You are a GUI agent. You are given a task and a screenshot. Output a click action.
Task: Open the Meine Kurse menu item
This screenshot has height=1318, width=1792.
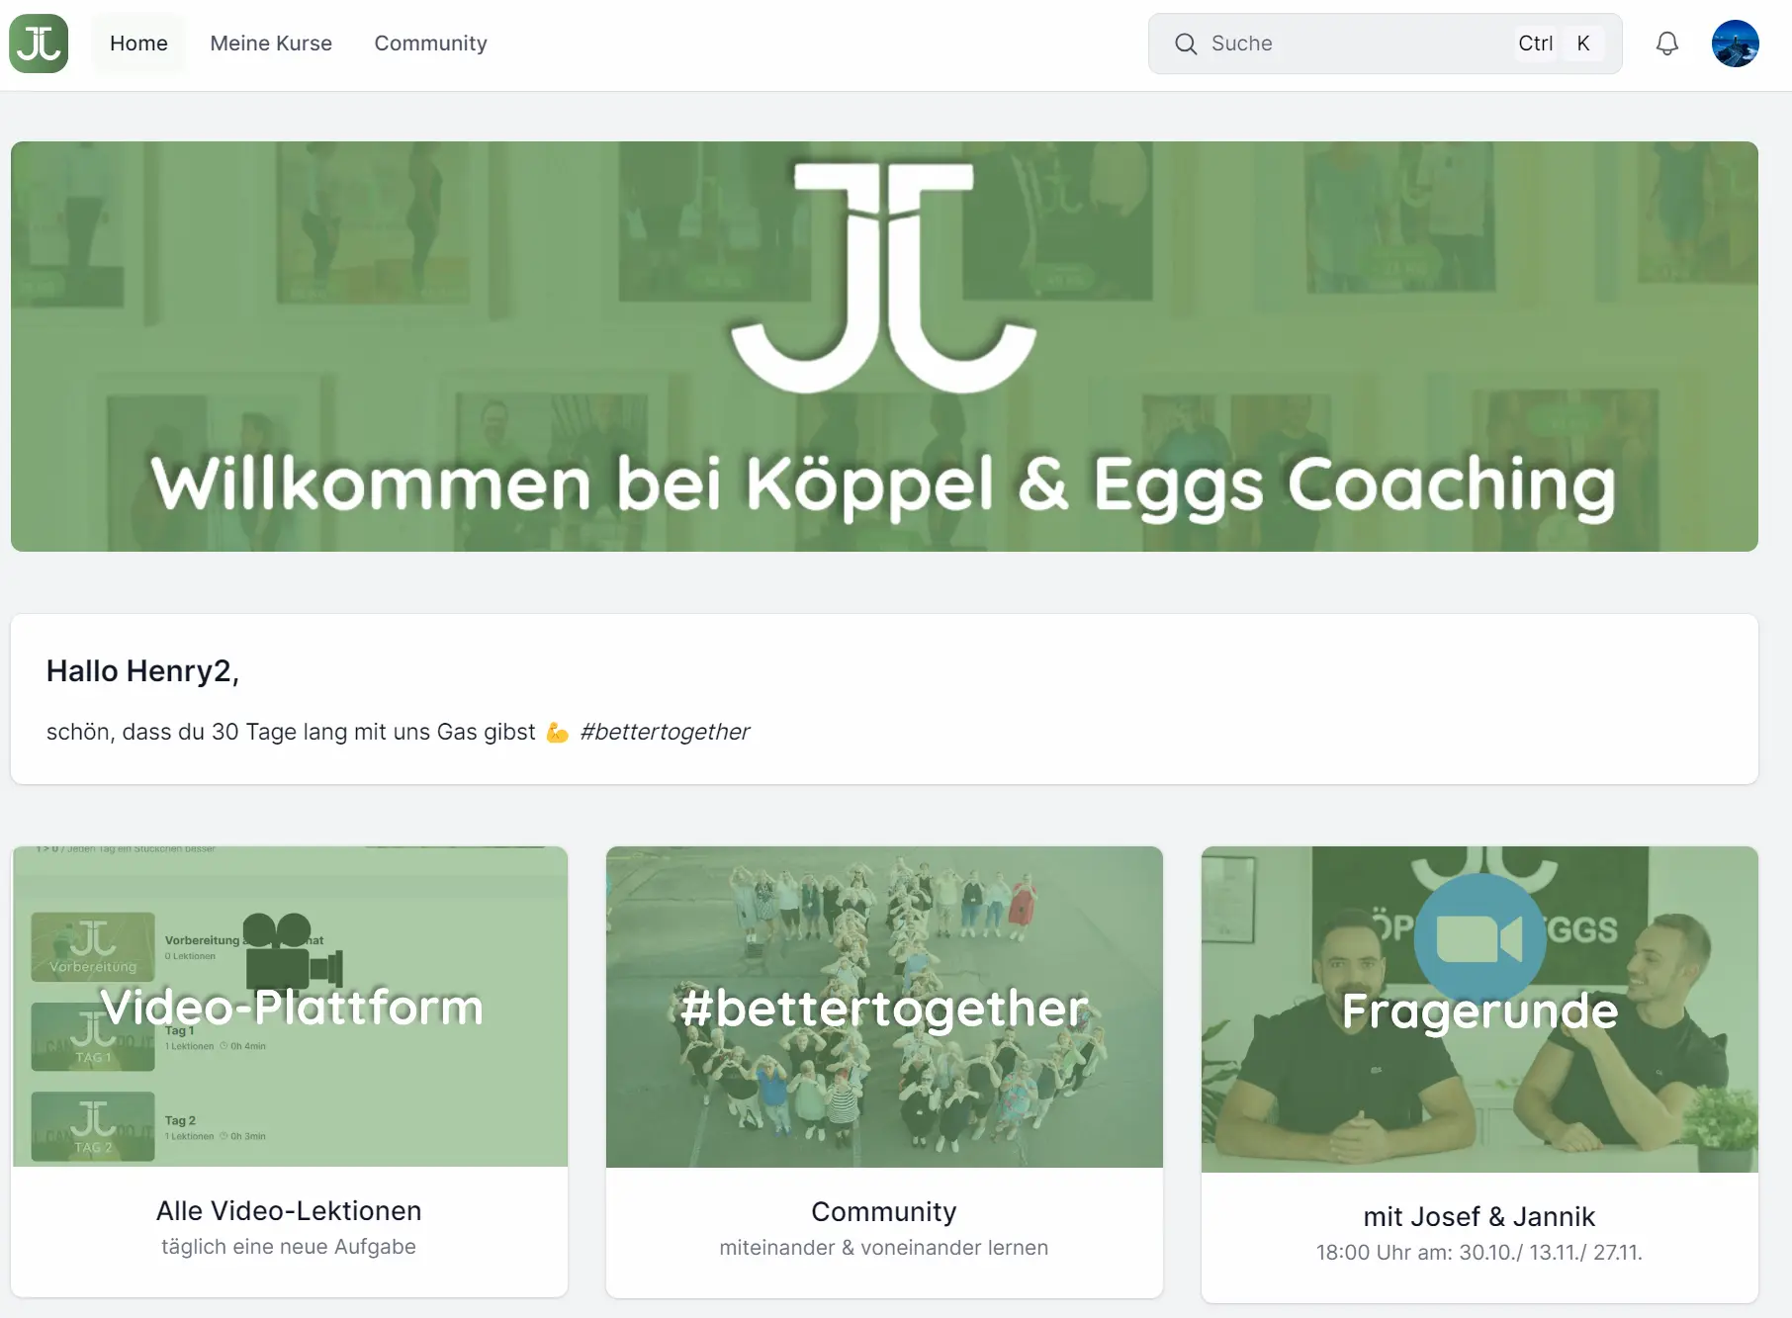[271, 44]
